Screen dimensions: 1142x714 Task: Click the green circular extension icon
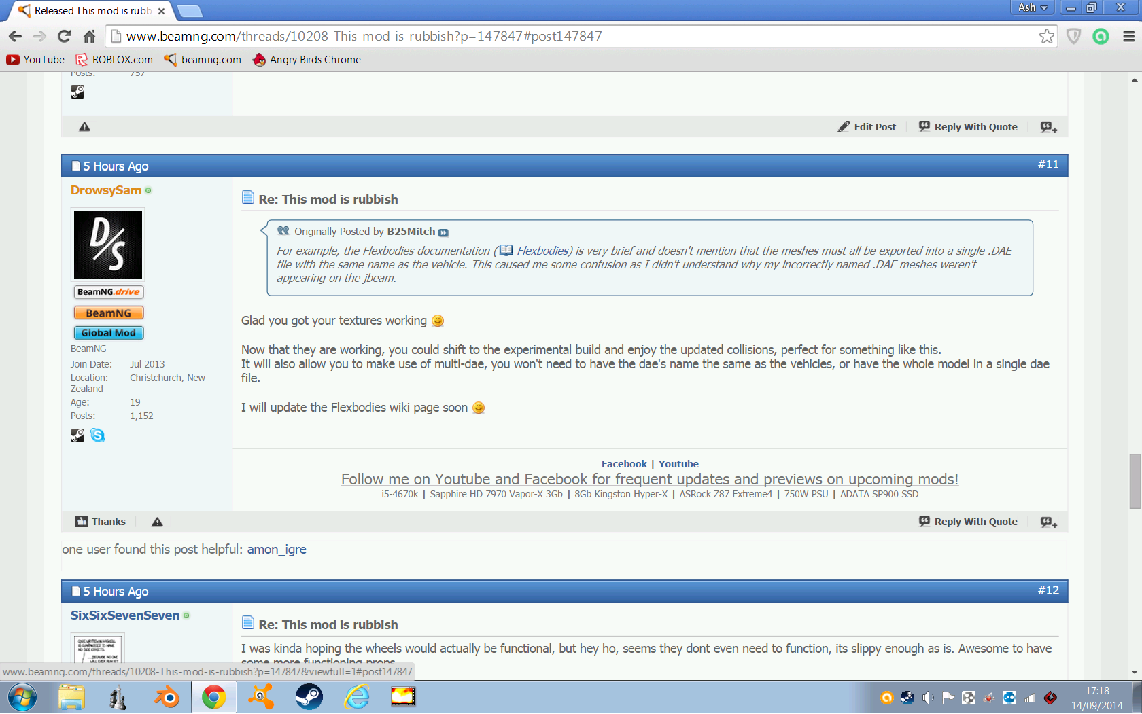(1101, 36)
